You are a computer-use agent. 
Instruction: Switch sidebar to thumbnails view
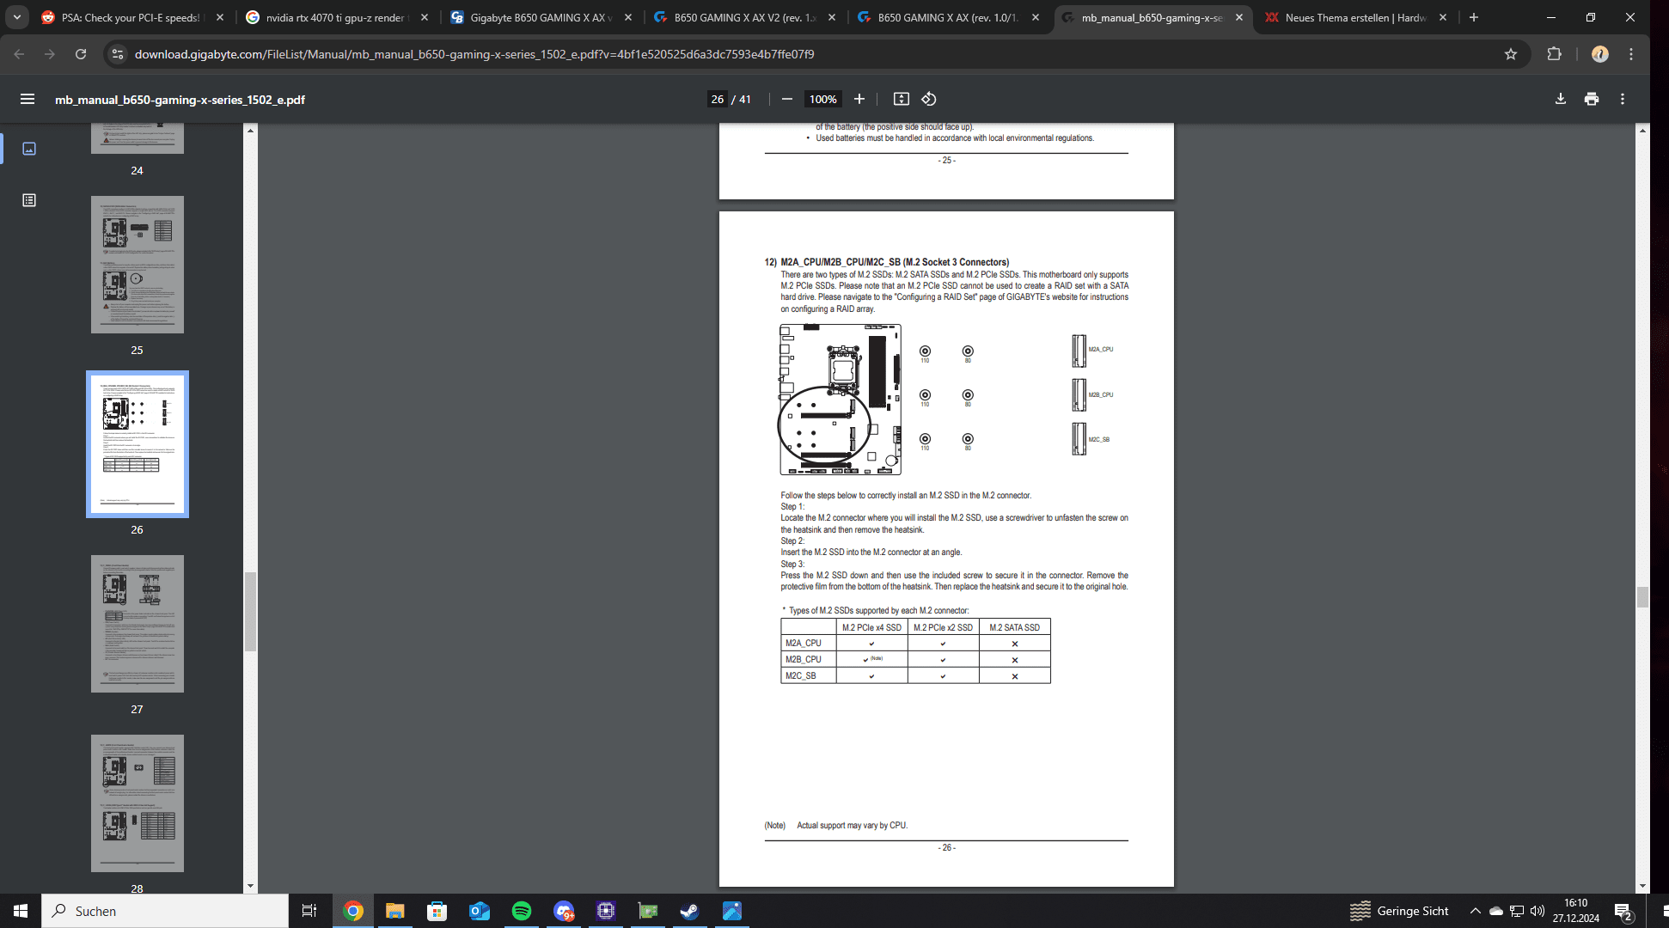tap(29, 149)
